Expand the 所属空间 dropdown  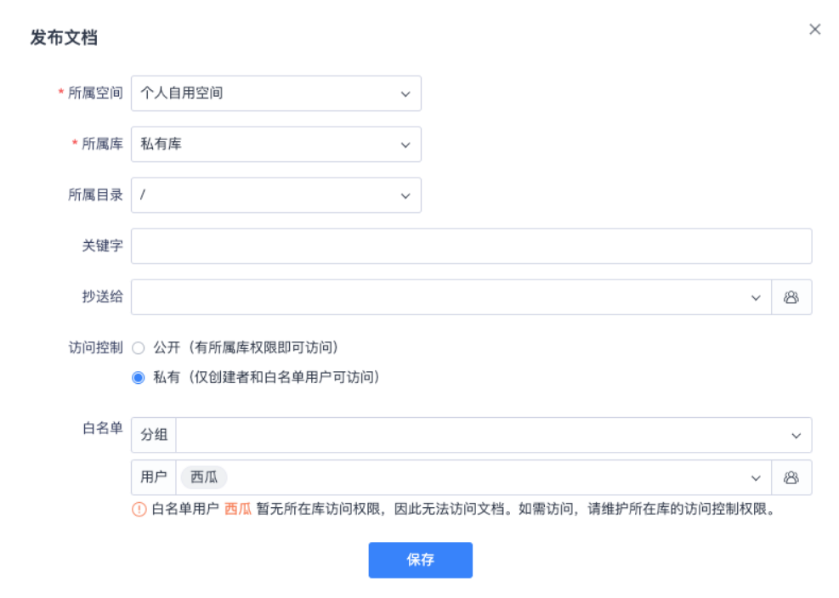tap(276, 93)
